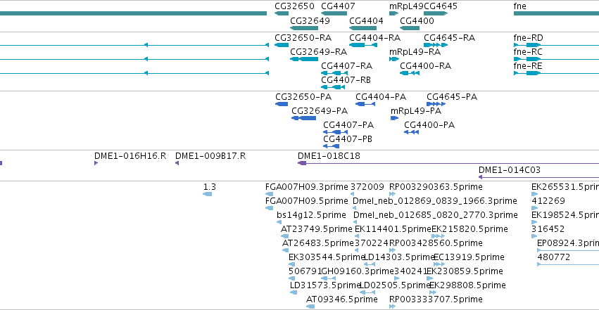
Task: Click the CG4407 gene annotation
Action: [x=334, y=13]
